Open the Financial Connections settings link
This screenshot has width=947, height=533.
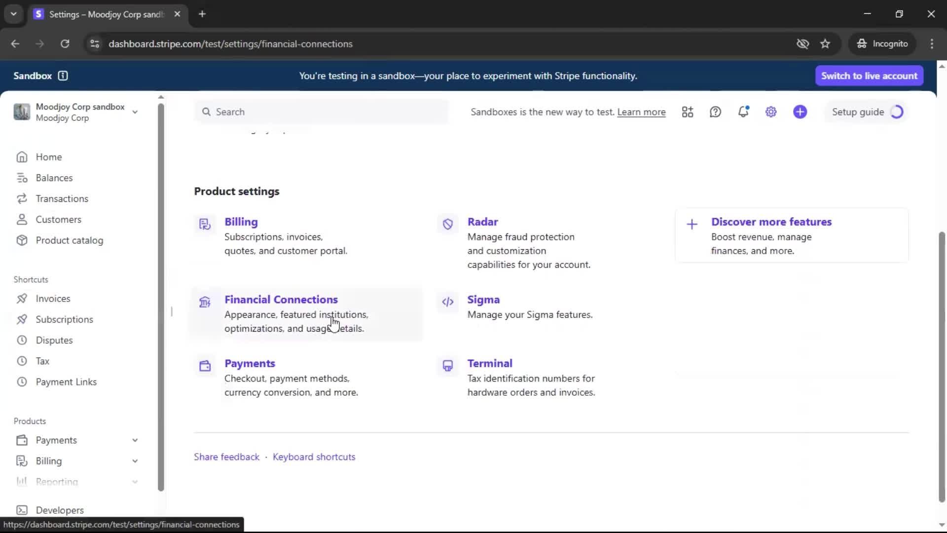(281, 300)
